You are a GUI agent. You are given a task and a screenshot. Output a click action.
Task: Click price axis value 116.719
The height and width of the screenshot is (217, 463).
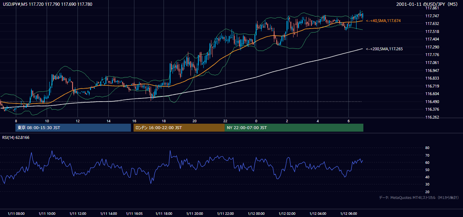pos(432,86)
